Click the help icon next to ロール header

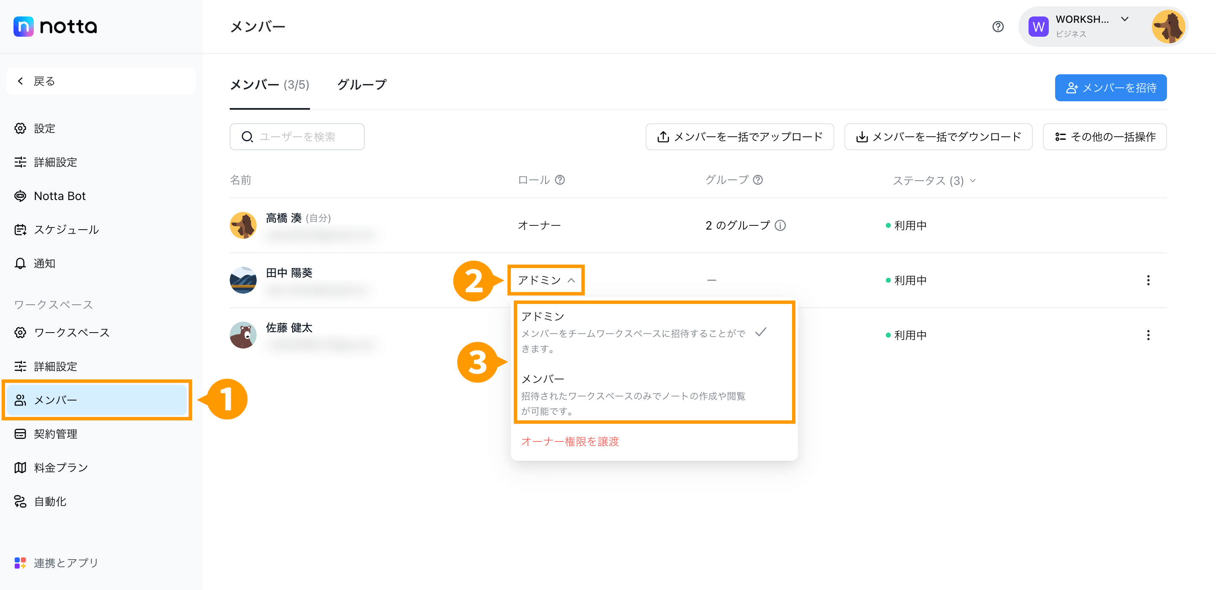(559, 180)
